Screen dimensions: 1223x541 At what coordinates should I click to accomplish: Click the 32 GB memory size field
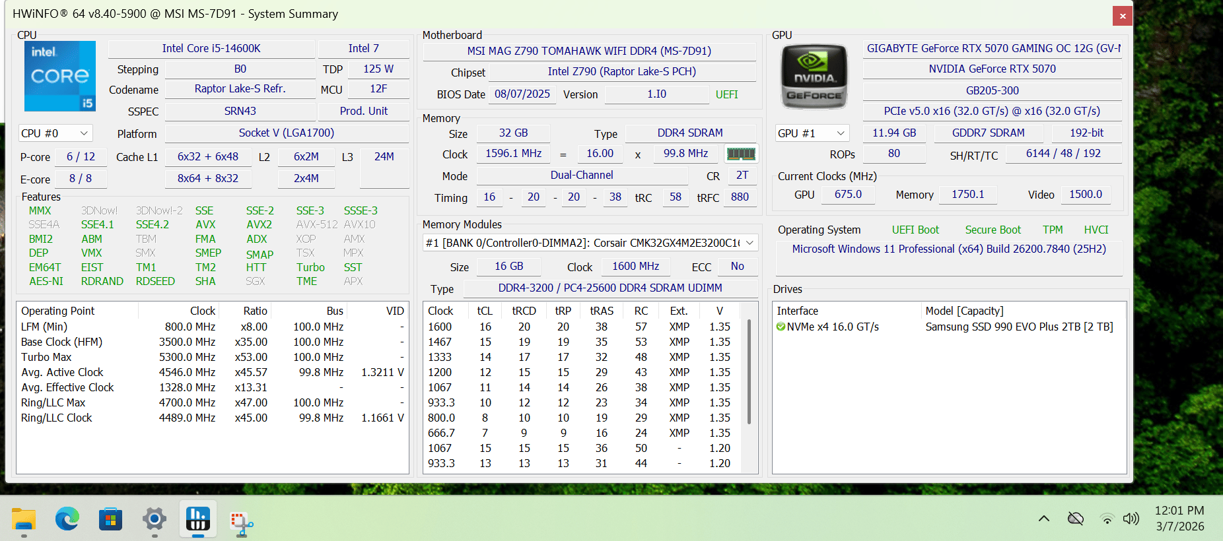[x=513, y=133]
